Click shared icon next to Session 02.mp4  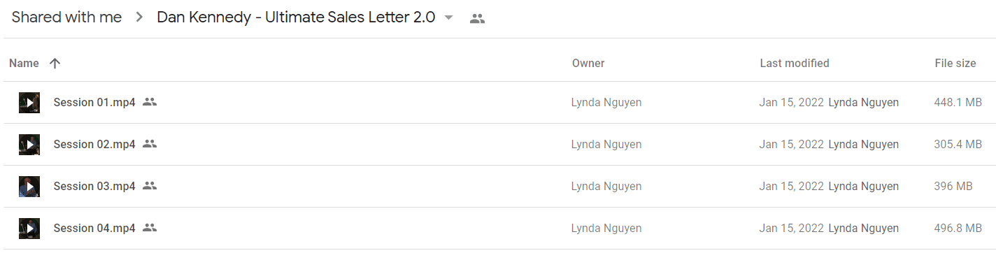click(x=149, y=144)
